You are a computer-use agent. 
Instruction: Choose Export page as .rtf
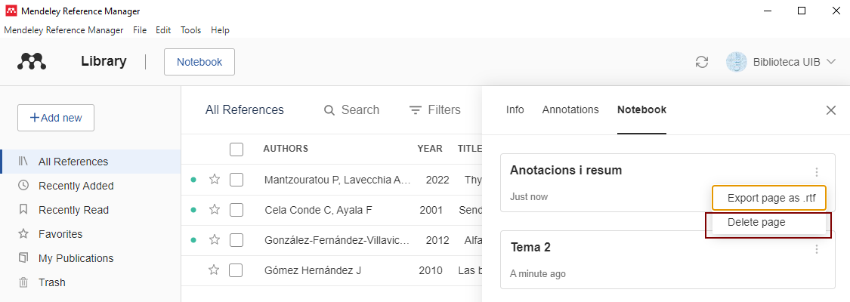tap(768, 198)
